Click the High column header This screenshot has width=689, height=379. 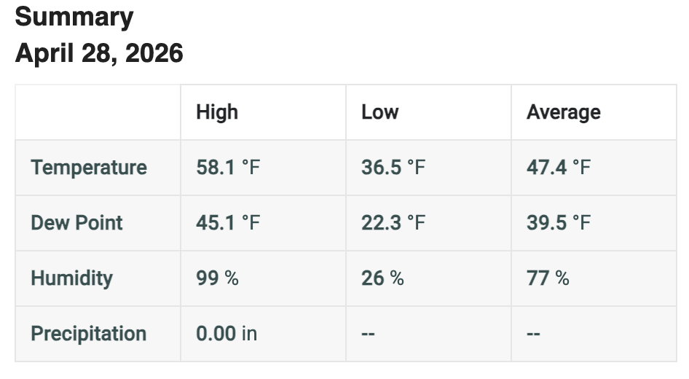pyautogui.click(x=217, y=112)
